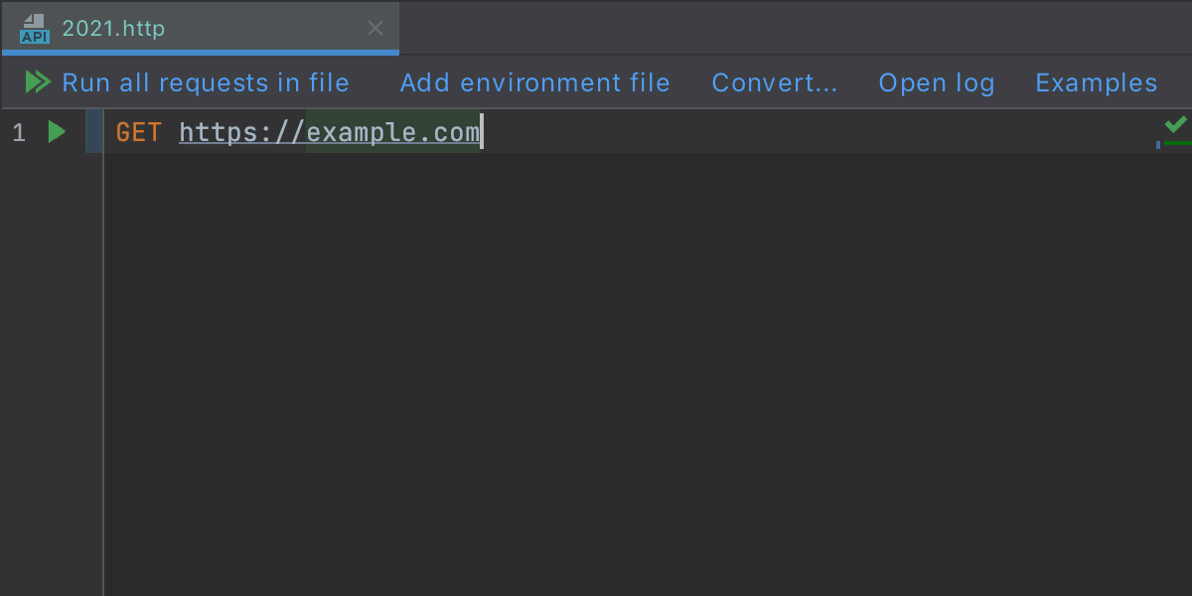Click the orange GET method keyword

click(138, 132)
